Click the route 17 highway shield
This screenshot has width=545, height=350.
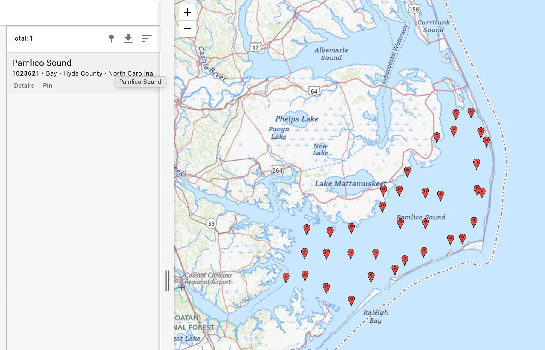point(255,48)
